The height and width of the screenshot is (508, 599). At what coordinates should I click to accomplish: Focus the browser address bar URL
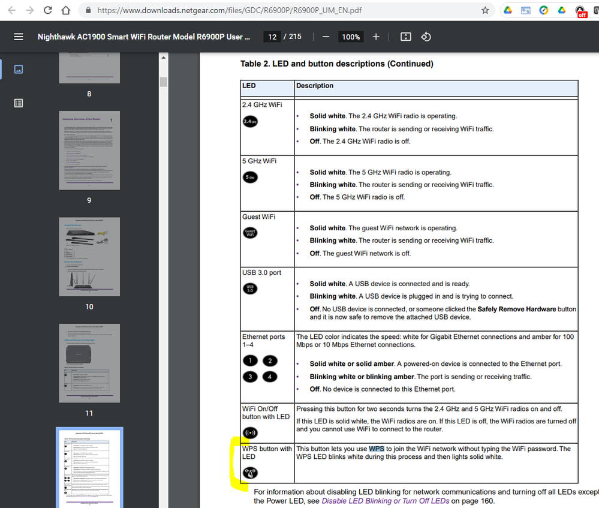click(x=229, y=10)
